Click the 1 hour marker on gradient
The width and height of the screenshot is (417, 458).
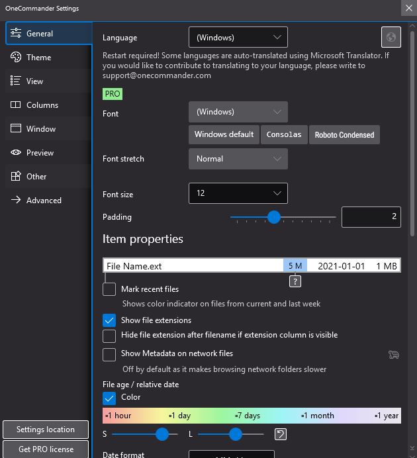tap(118, 416)
